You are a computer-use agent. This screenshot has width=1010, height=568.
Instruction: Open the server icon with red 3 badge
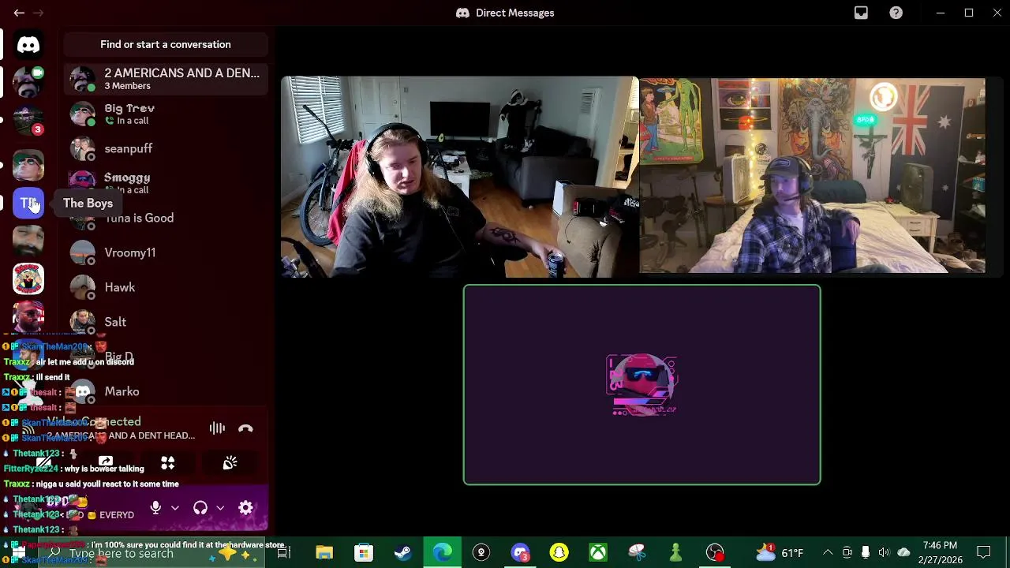28,120
